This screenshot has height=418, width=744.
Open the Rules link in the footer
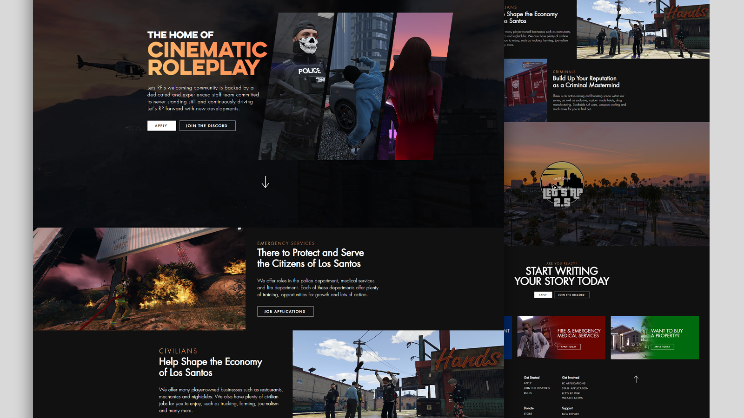528,393
